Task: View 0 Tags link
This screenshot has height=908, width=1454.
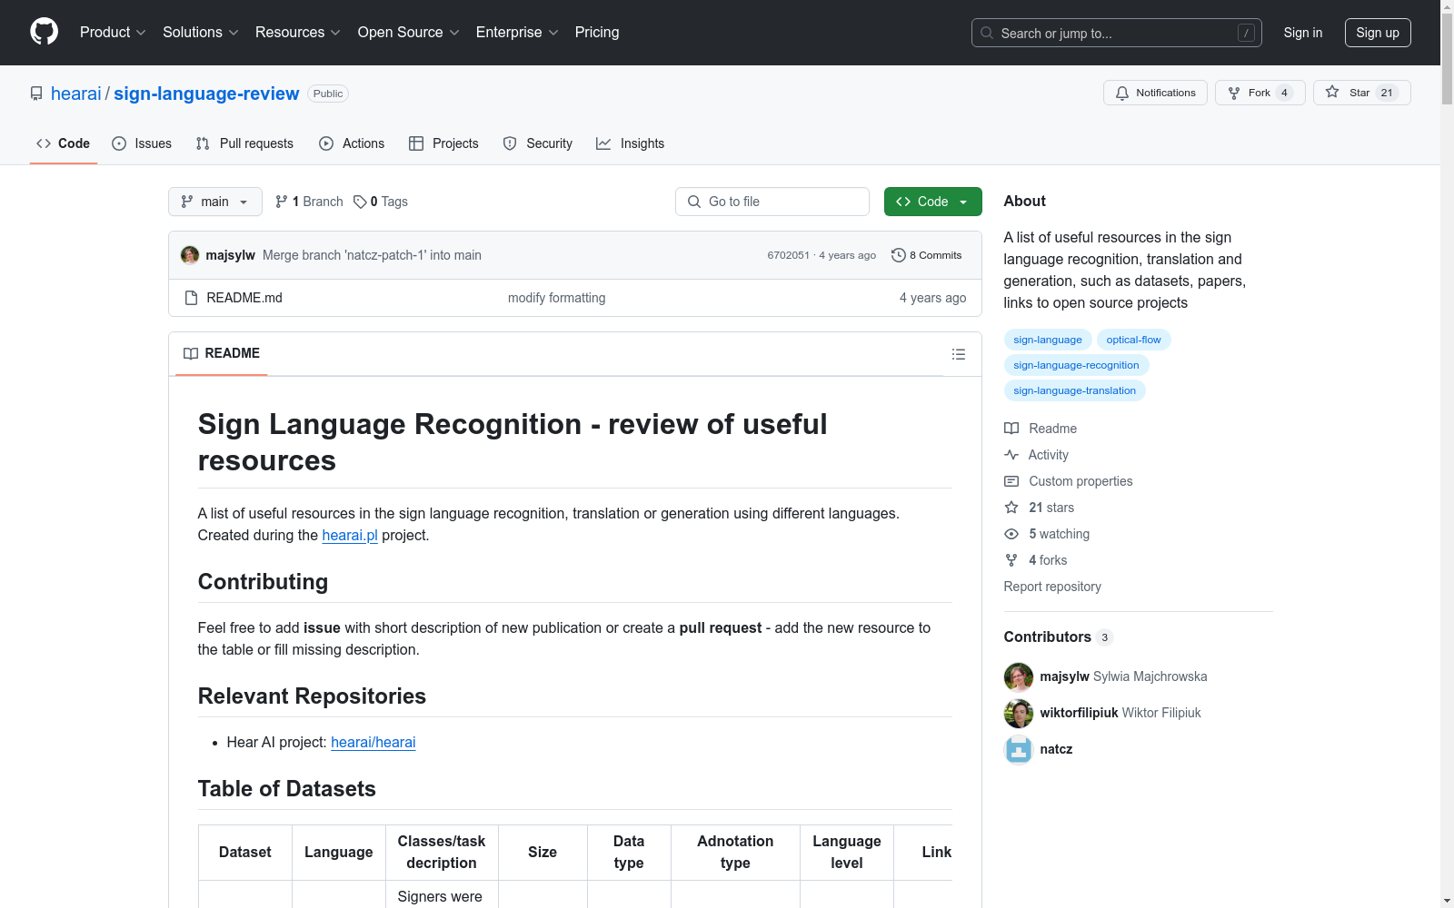Action: point(381,202)
